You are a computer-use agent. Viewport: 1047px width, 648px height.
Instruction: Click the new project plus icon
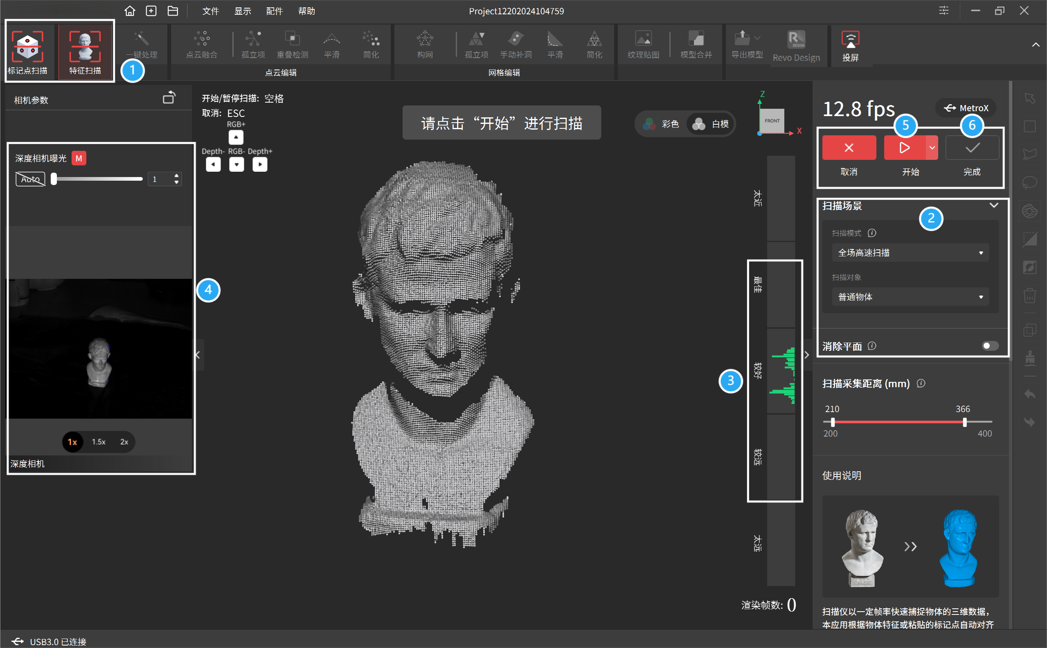(x=151, y=11)
